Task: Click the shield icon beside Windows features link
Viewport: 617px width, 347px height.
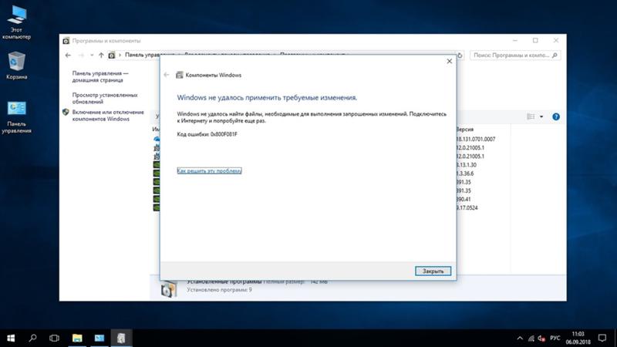Action: [66, 112]
